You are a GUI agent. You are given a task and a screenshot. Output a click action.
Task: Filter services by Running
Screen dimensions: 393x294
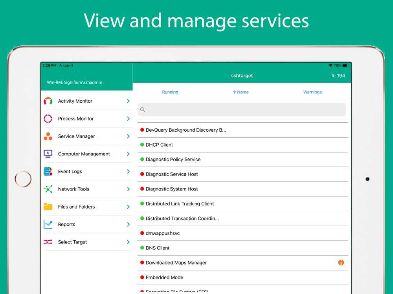coord(170,92)
